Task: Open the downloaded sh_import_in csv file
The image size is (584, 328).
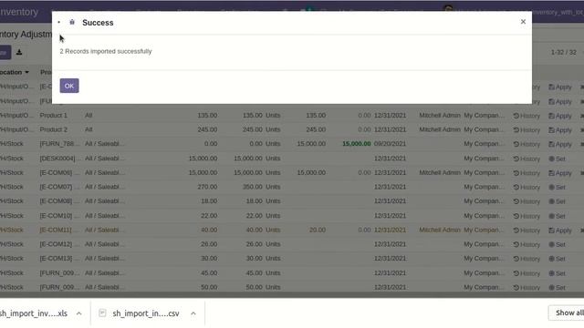Action: coord(146,313)
